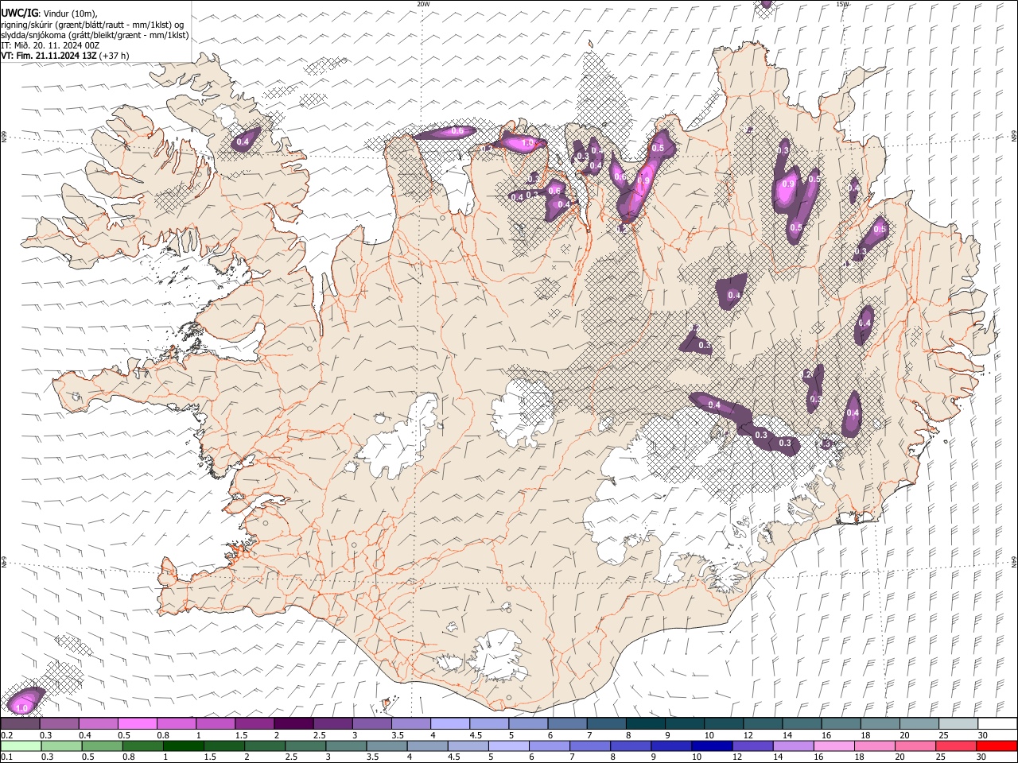Click the light lavender 4–4.5 top legend swatch
Viewport: 1018px width, 763px height.
(x=450, y=723)
